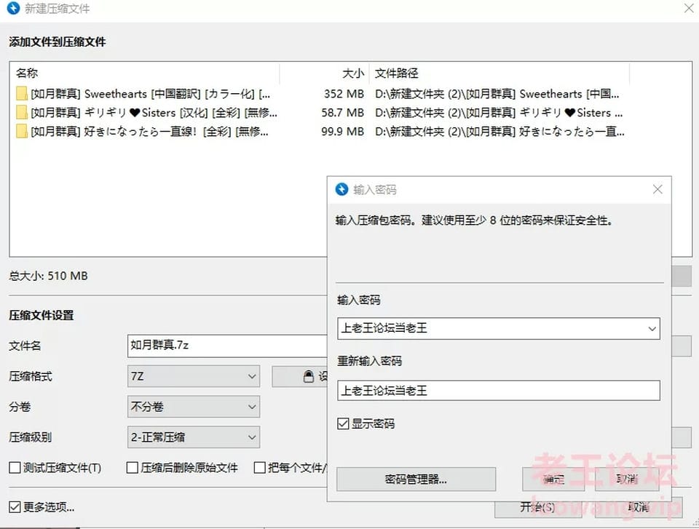The width and height of the screenshot is (699, 529).
Task: Select the 好きになったら一直線 entry name
Action: (x=149, y=132)
